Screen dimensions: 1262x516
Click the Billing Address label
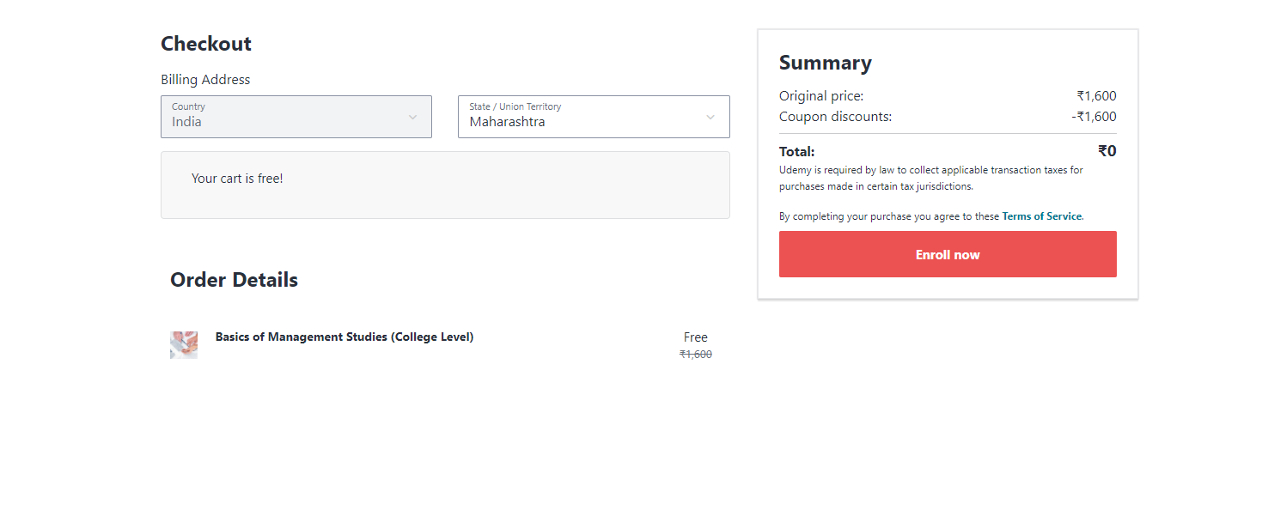(x=205, y=80)
